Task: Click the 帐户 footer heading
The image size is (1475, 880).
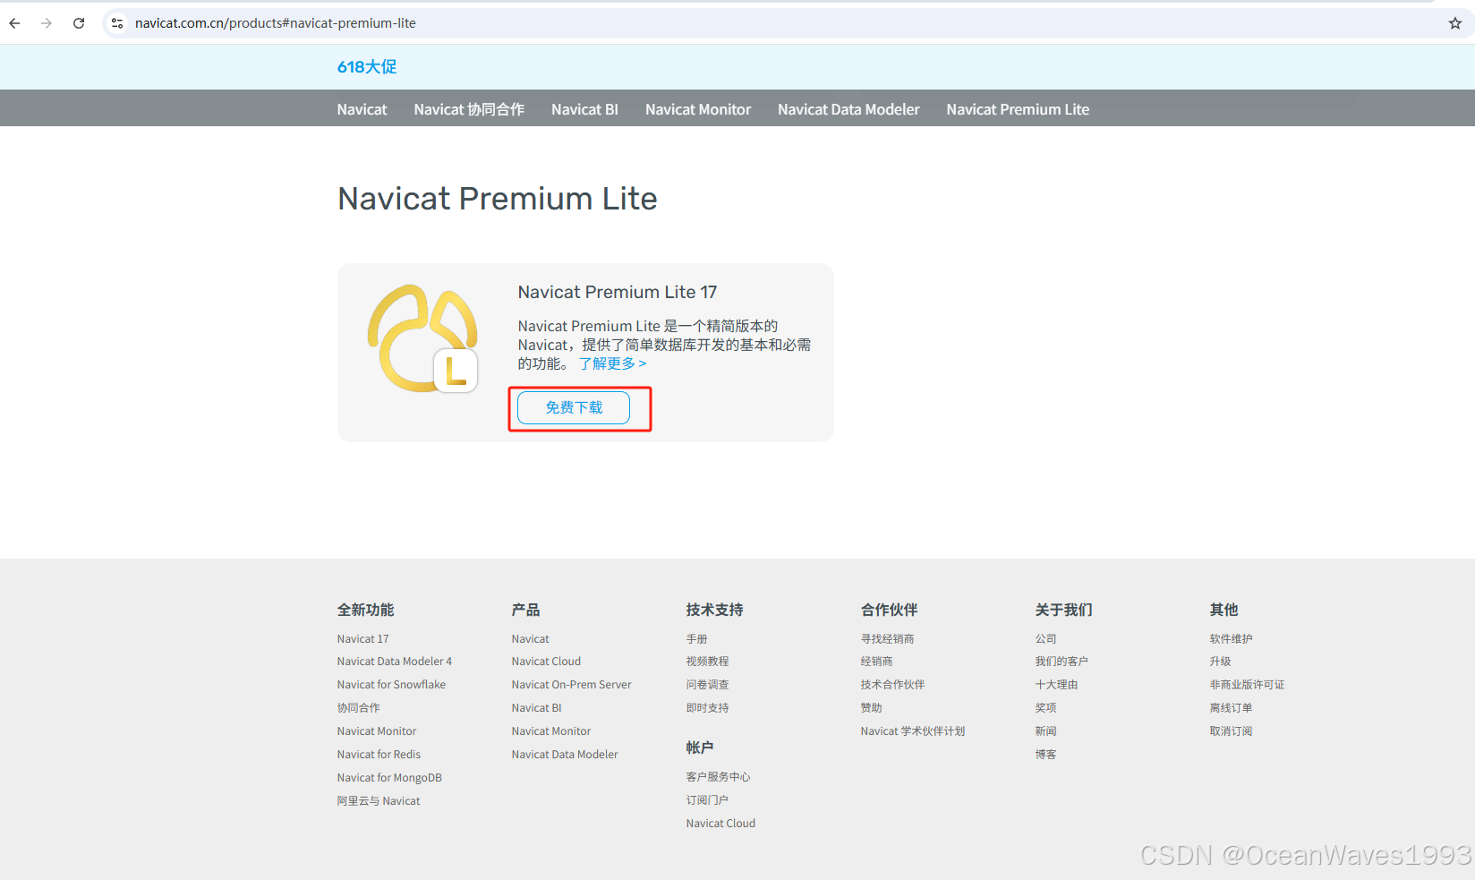Action: pyautogui.click(x=700, y=748)
